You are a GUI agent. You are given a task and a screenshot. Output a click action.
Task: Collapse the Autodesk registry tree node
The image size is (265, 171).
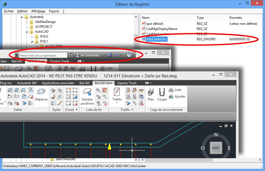21,17
